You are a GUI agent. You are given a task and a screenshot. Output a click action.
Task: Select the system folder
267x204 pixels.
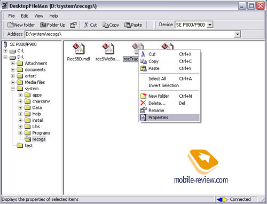click(x=32, y=89)
